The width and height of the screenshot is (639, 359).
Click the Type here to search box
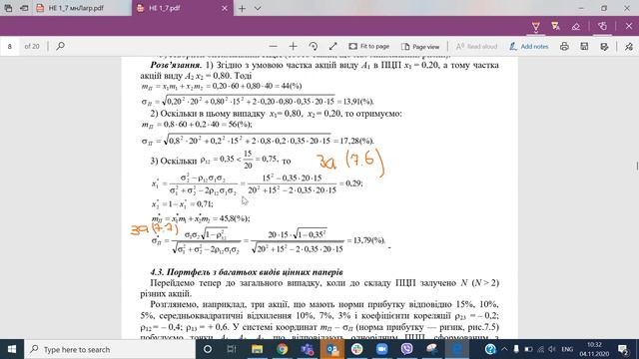(x=110, y=349)
